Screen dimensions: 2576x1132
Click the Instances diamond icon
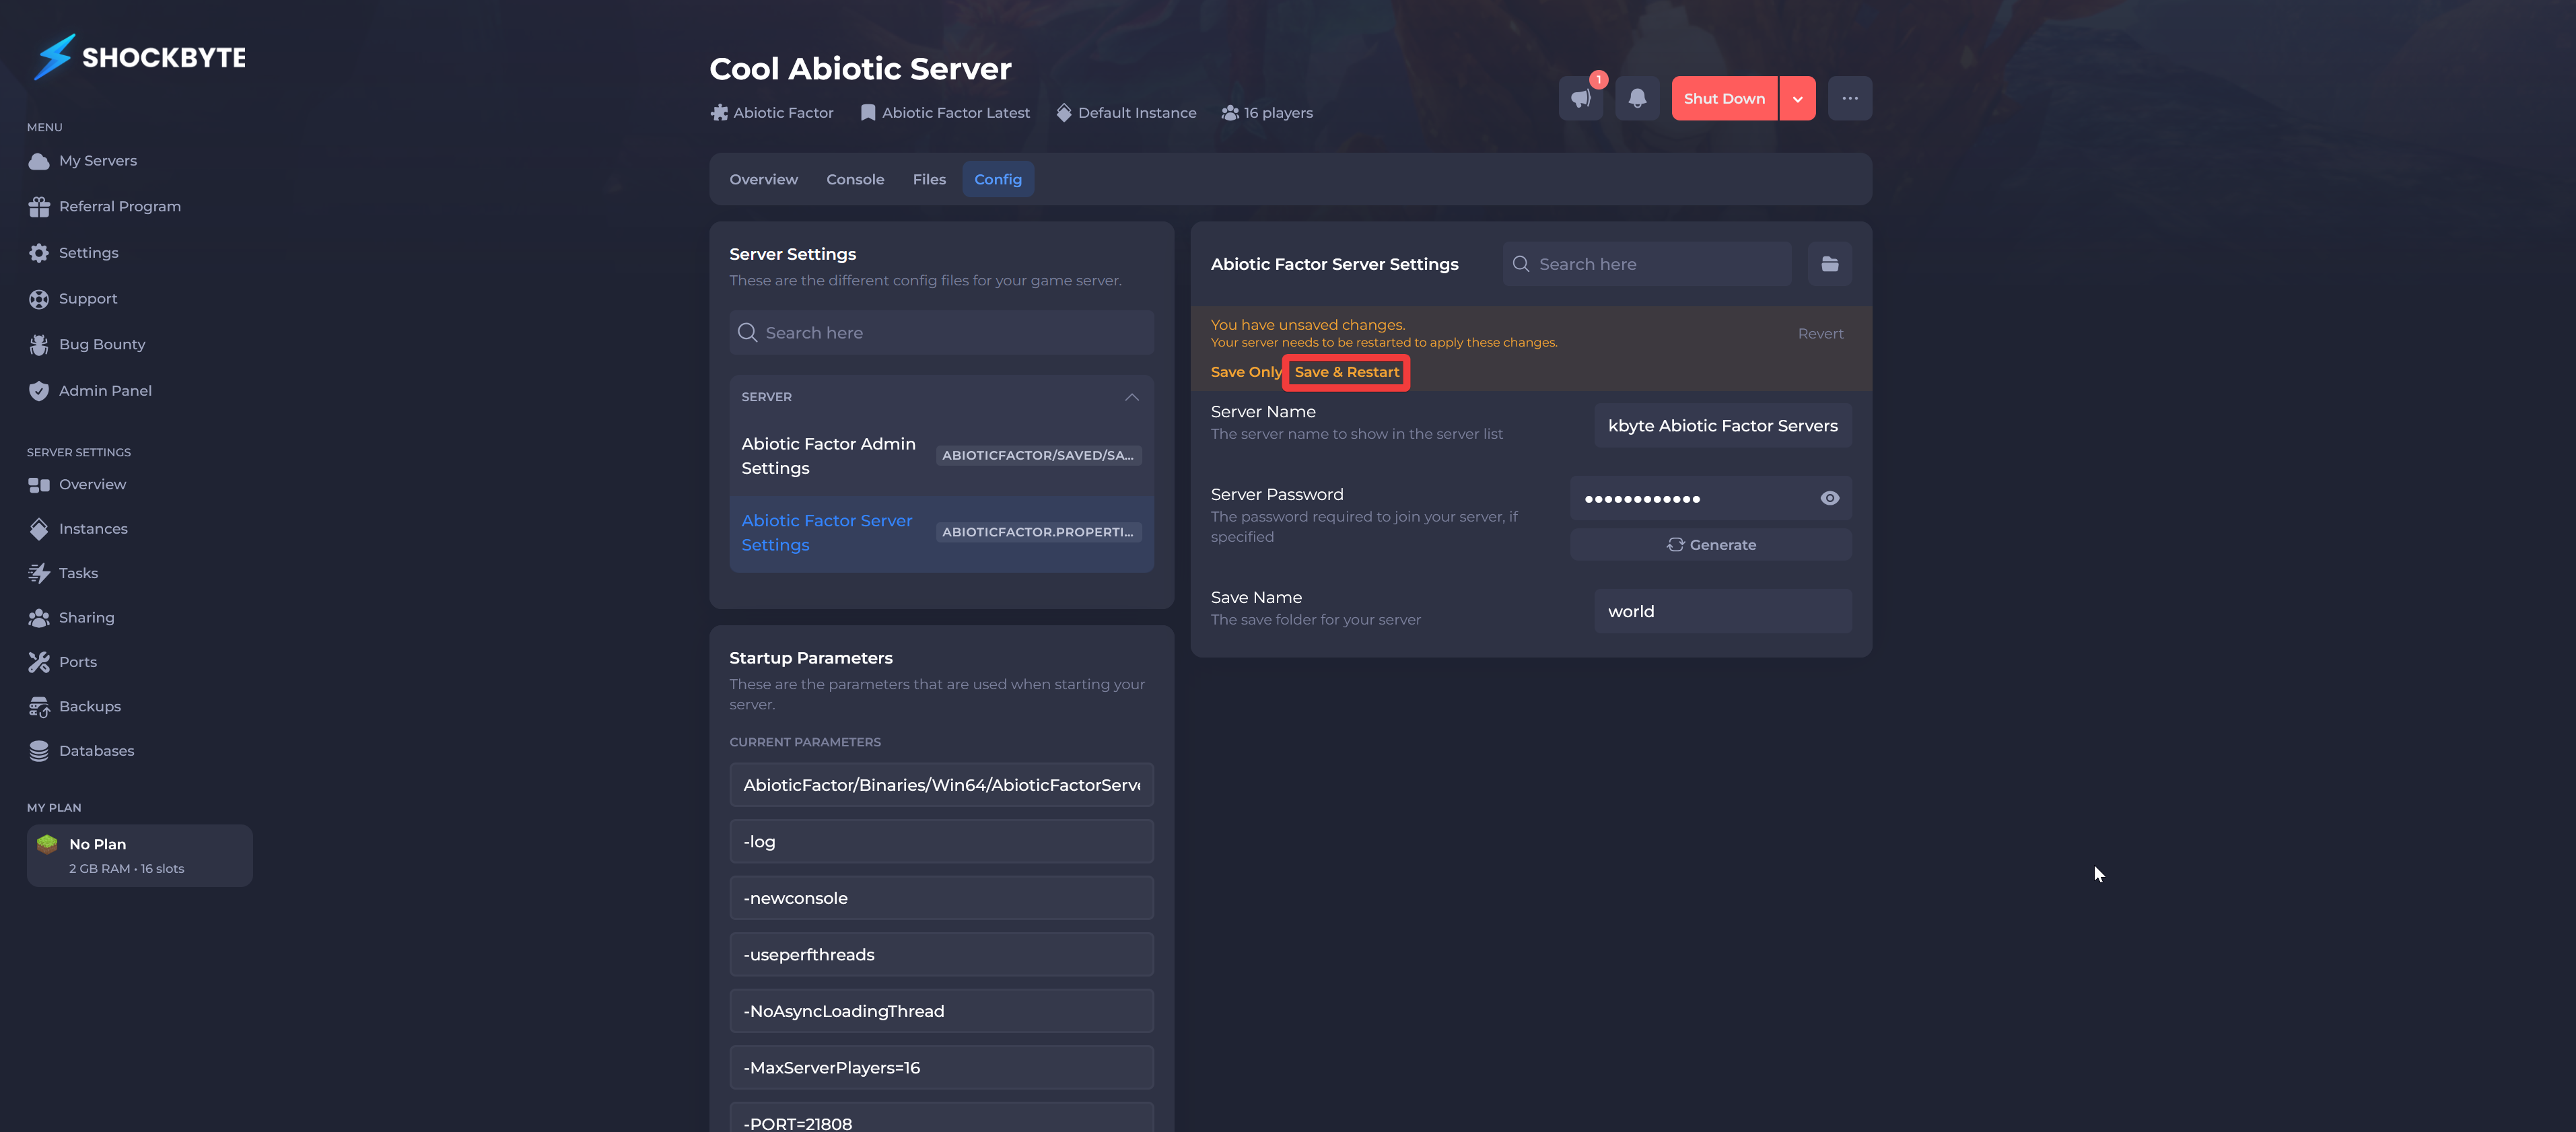(x=39, y=529)
